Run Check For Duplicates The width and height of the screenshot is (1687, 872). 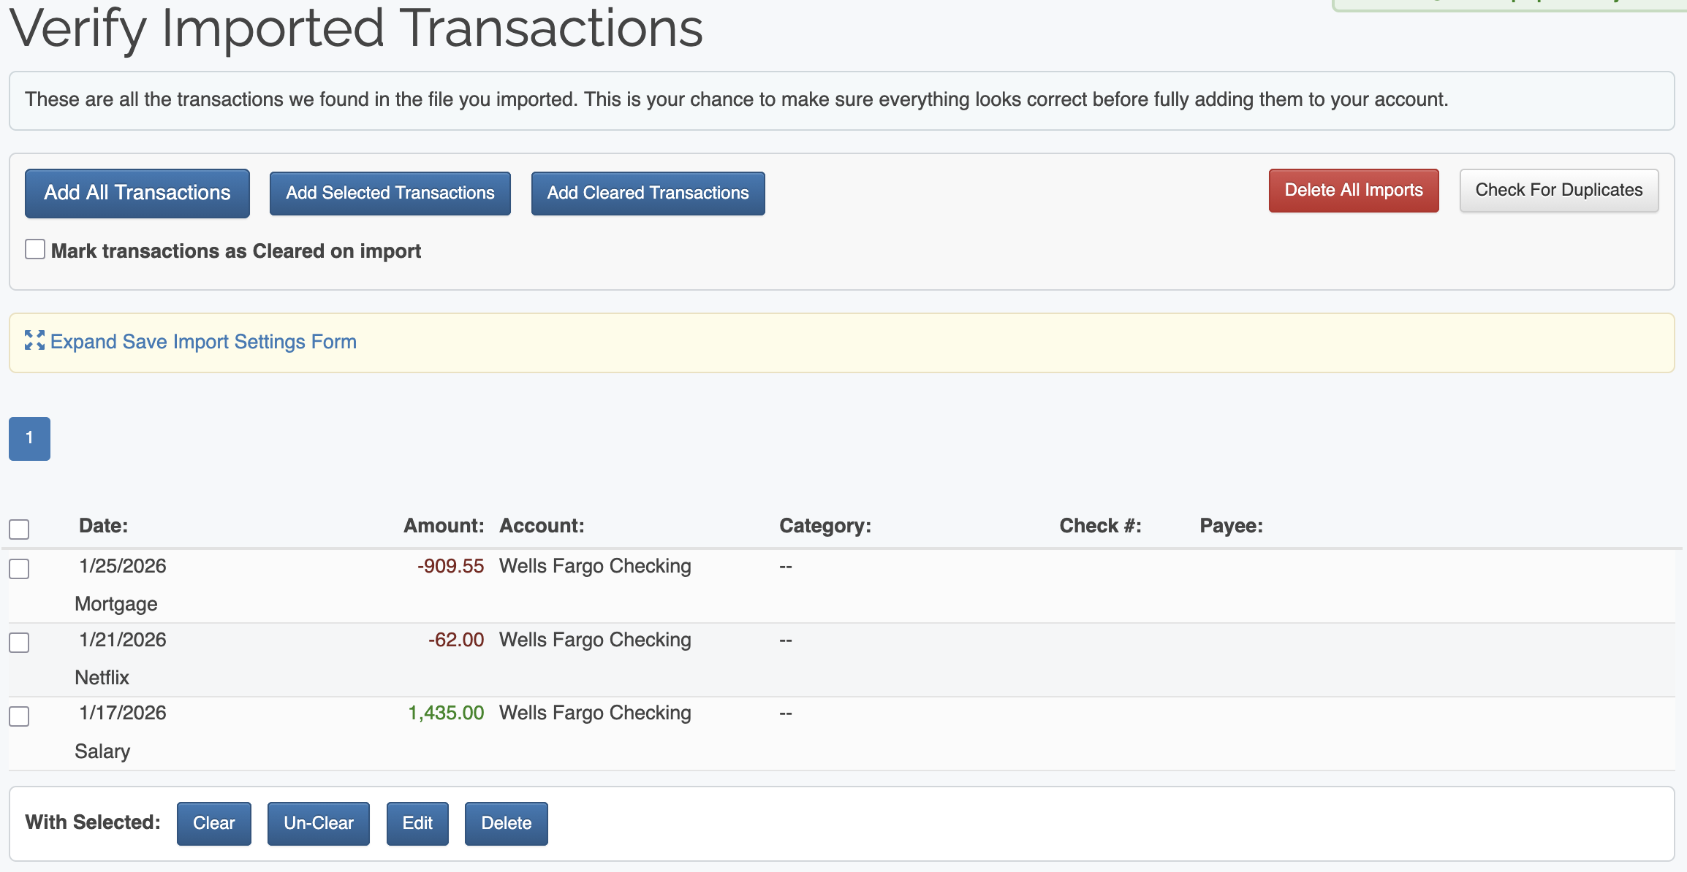tap(1558, 191)
